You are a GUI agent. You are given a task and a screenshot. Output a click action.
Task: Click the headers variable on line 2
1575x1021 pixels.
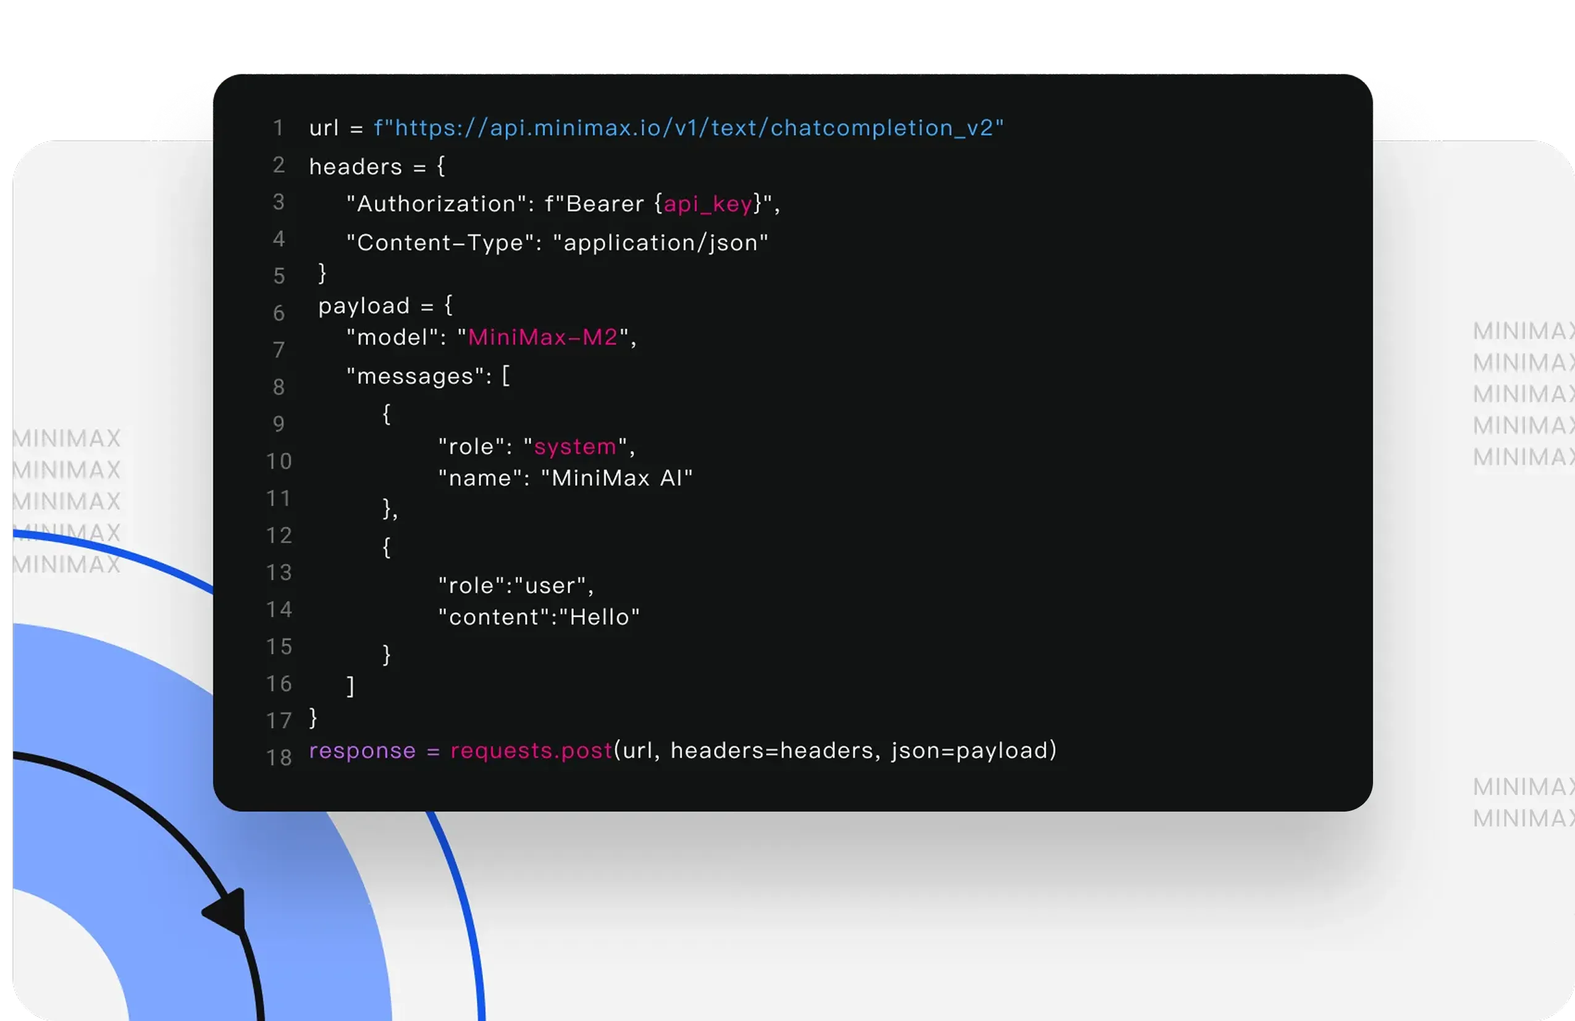click(x=355, y=167)
